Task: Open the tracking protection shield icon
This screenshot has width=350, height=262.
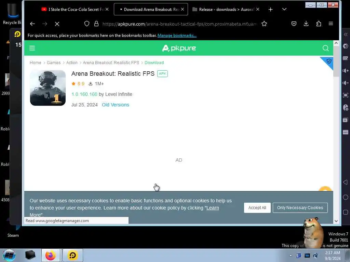Action: click(x=87, y=24)
